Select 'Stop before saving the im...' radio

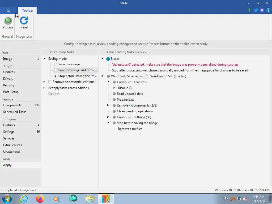click(x=56, y=76)
